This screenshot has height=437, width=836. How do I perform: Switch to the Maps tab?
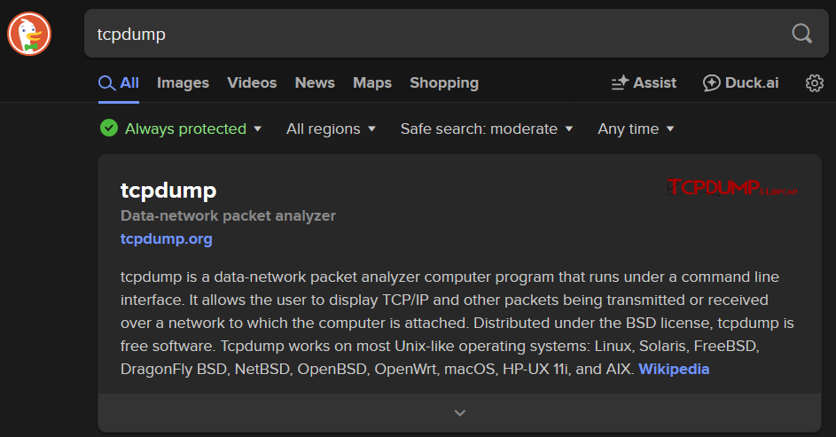coord(372,83)
